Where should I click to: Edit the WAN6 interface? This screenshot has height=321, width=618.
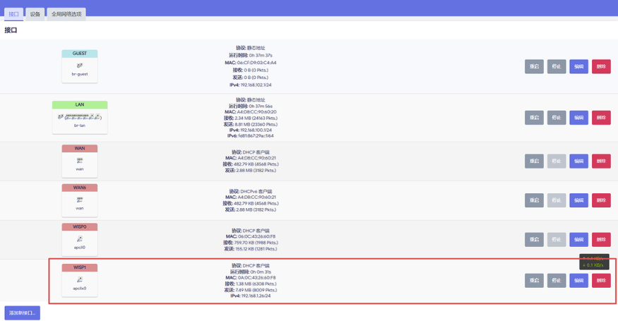(578, 200)
